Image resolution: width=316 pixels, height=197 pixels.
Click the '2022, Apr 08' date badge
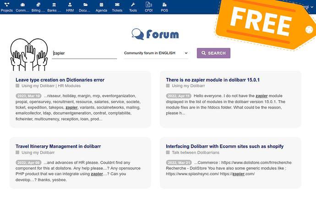click(28, 162)
